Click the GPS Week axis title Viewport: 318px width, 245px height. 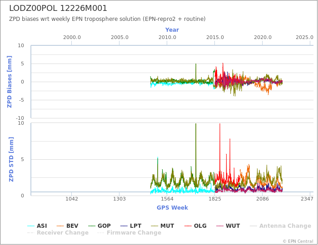pyautogui.click(x=172, y=207)
